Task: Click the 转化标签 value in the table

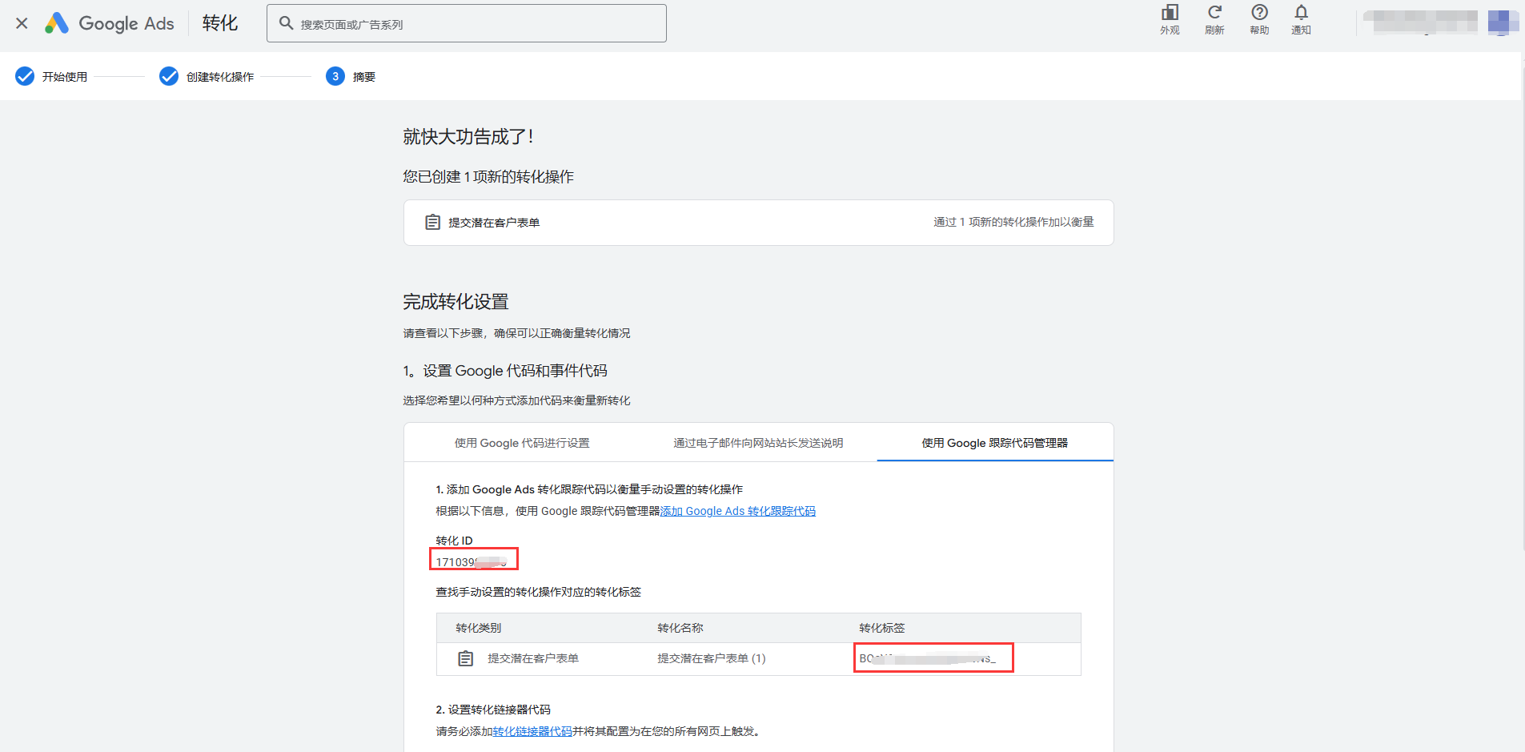Action: [x=929, y=658]
